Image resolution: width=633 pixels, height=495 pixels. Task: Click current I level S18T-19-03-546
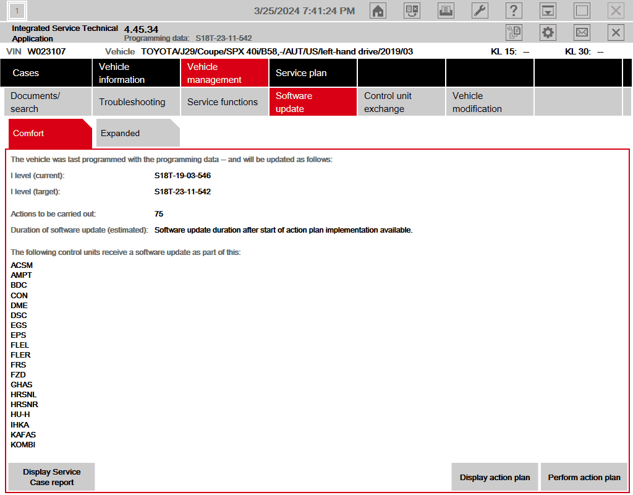[182, 175]
